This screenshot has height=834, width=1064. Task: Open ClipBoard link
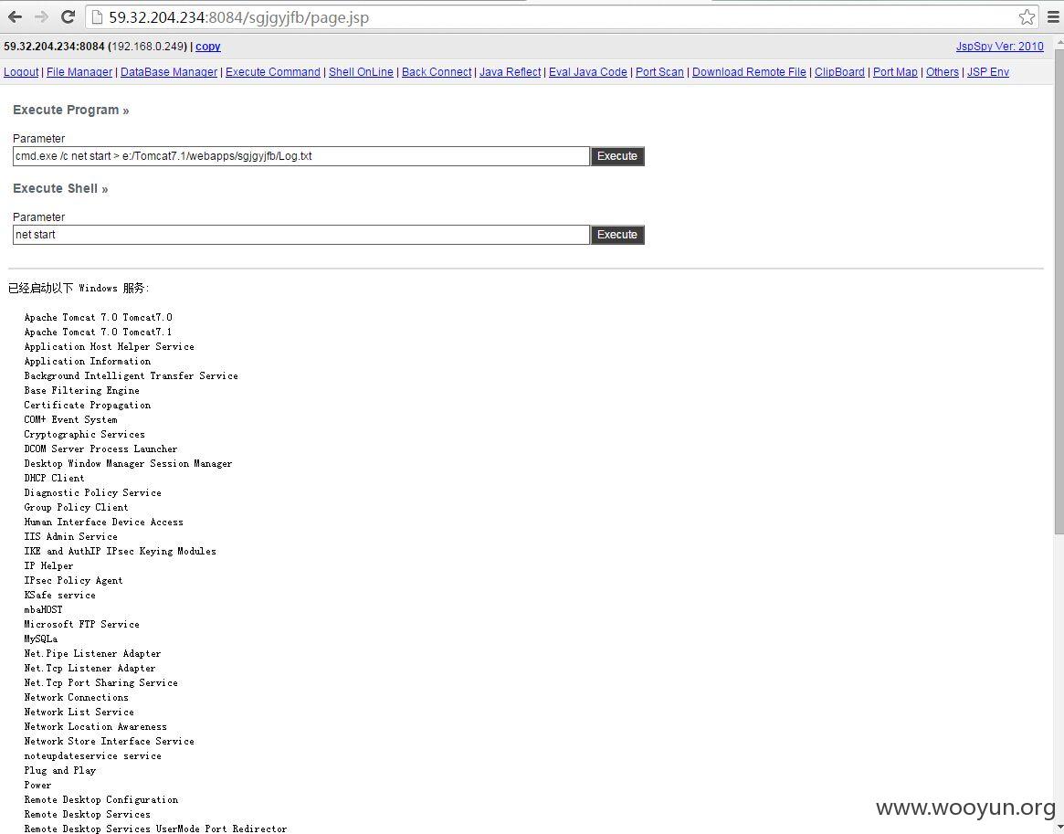(839, 72)
